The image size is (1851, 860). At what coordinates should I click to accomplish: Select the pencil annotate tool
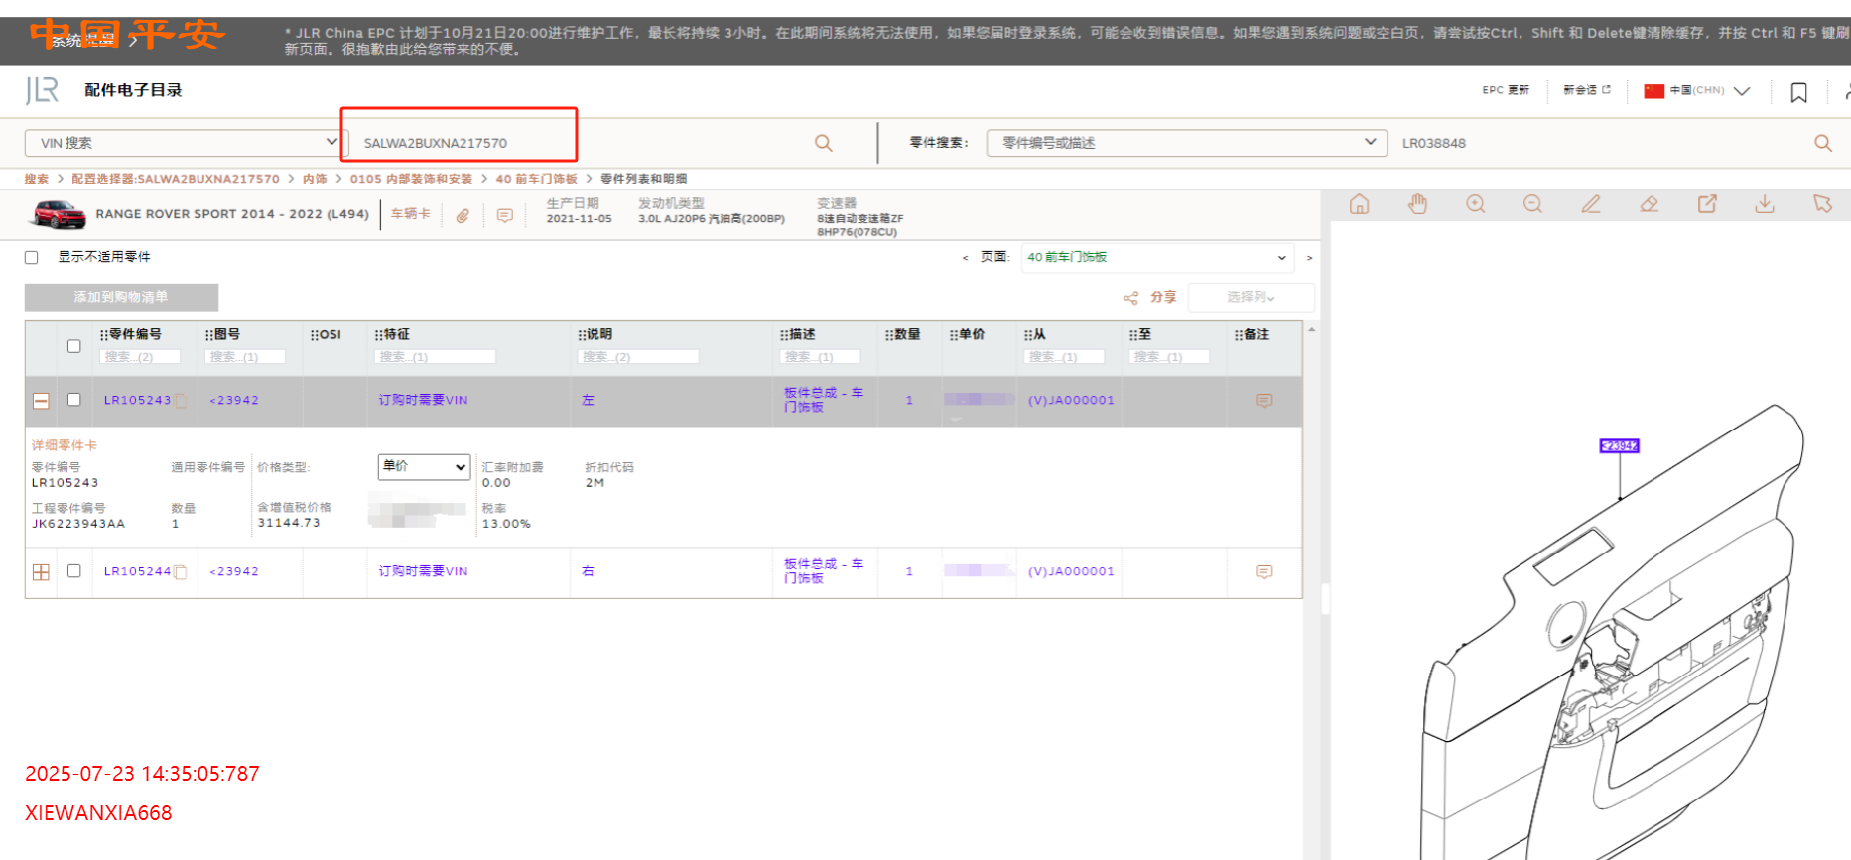point(1591,204)
